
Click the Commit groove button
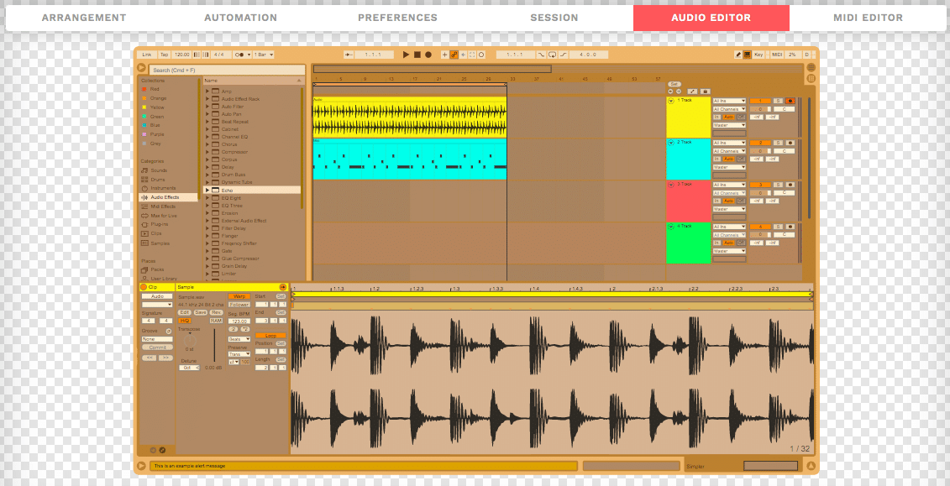tap(159, 346)
